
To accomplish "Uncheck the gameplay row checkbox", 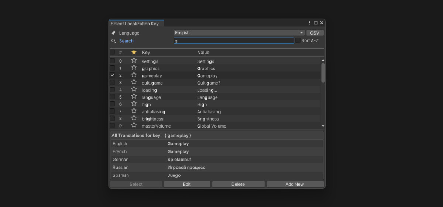I will [112, 75].
